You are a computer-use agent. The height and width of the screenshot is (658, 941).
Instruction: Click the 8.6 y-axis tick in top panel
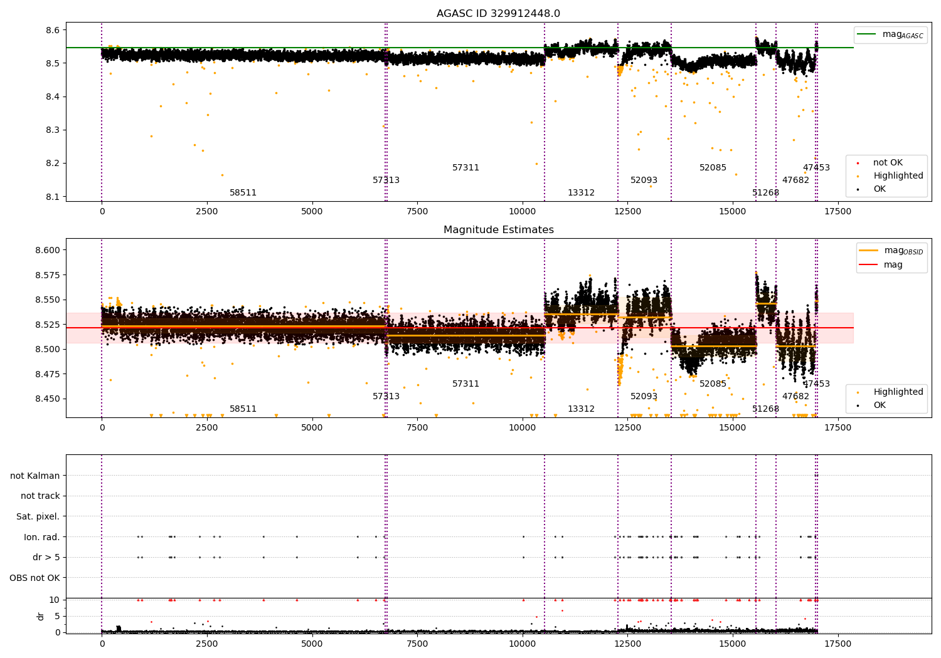pyautogui.click(x=53, y=30)
